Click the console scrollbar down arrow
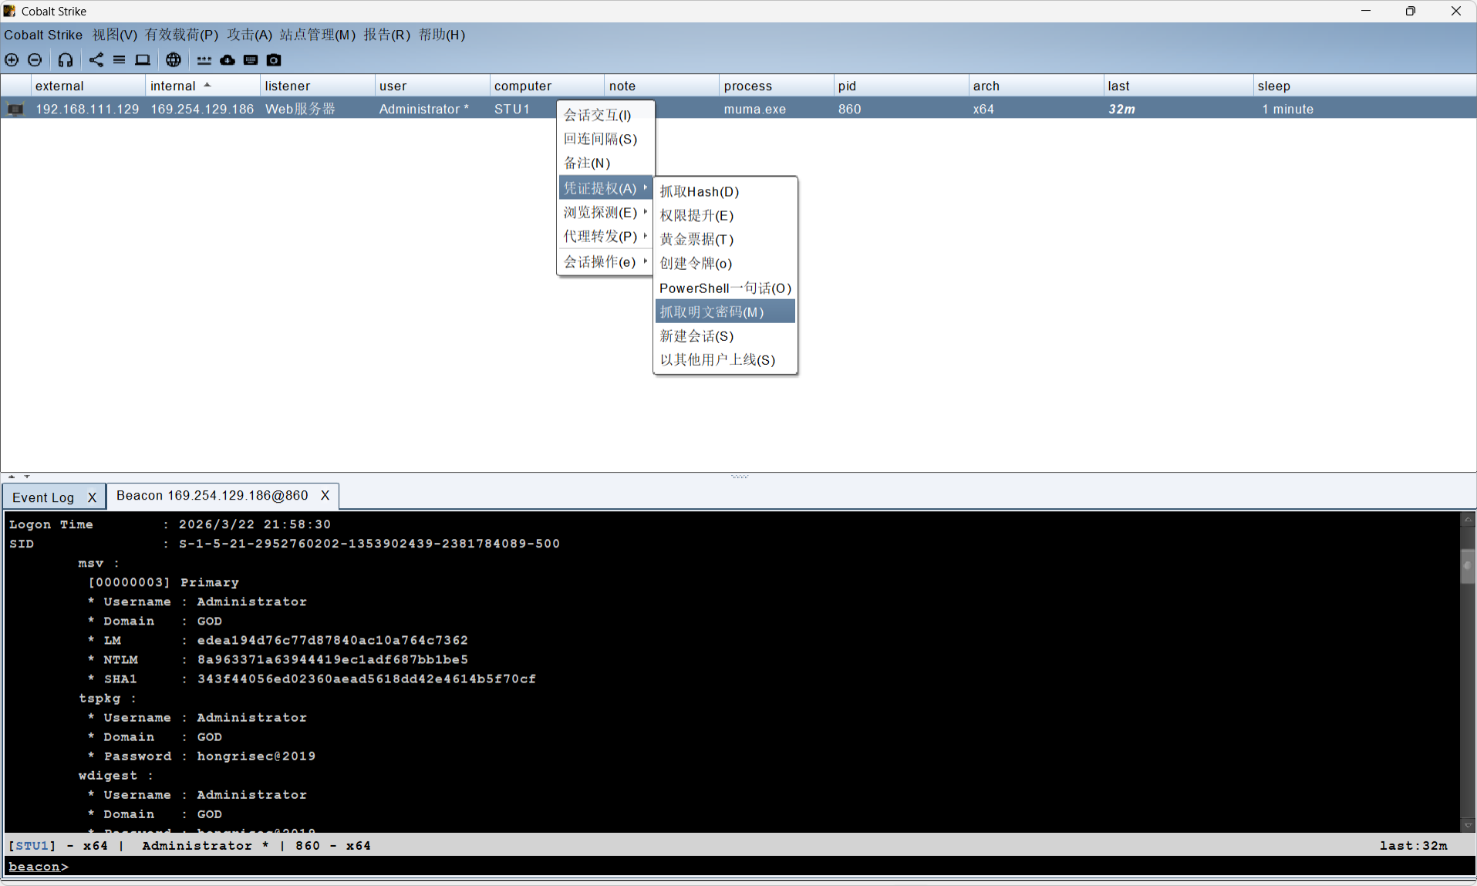This screenshot has height=886, width=1477. 1468,824
